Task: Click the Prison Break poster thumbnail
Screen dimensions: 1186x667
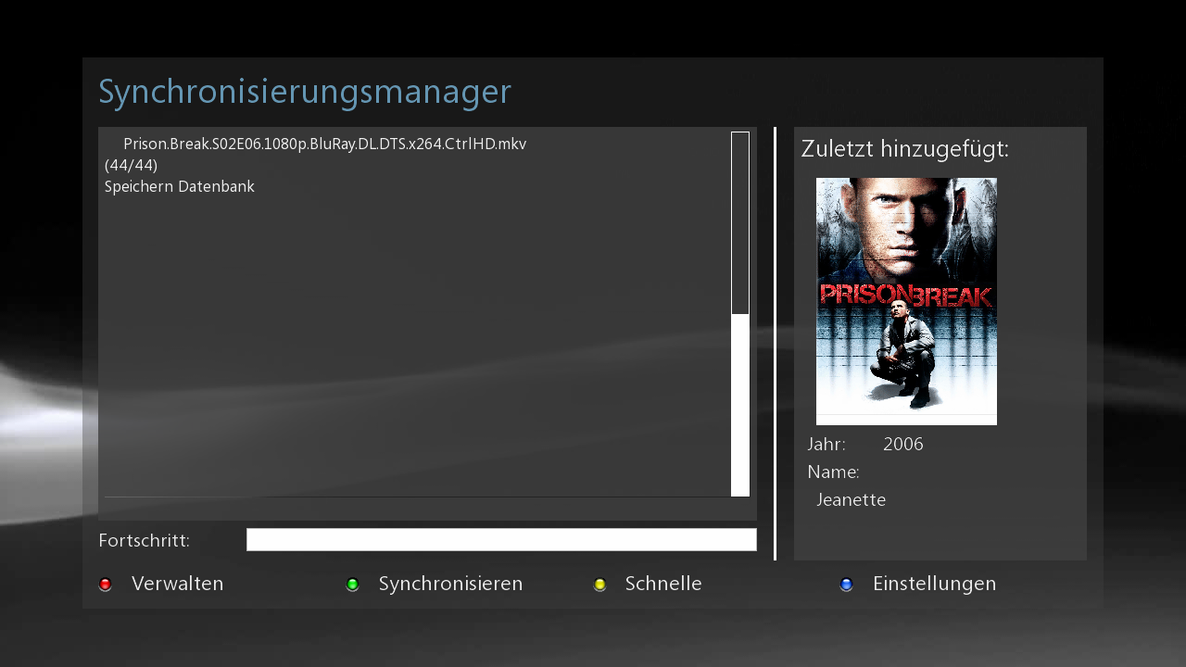Action: [906, 301]
